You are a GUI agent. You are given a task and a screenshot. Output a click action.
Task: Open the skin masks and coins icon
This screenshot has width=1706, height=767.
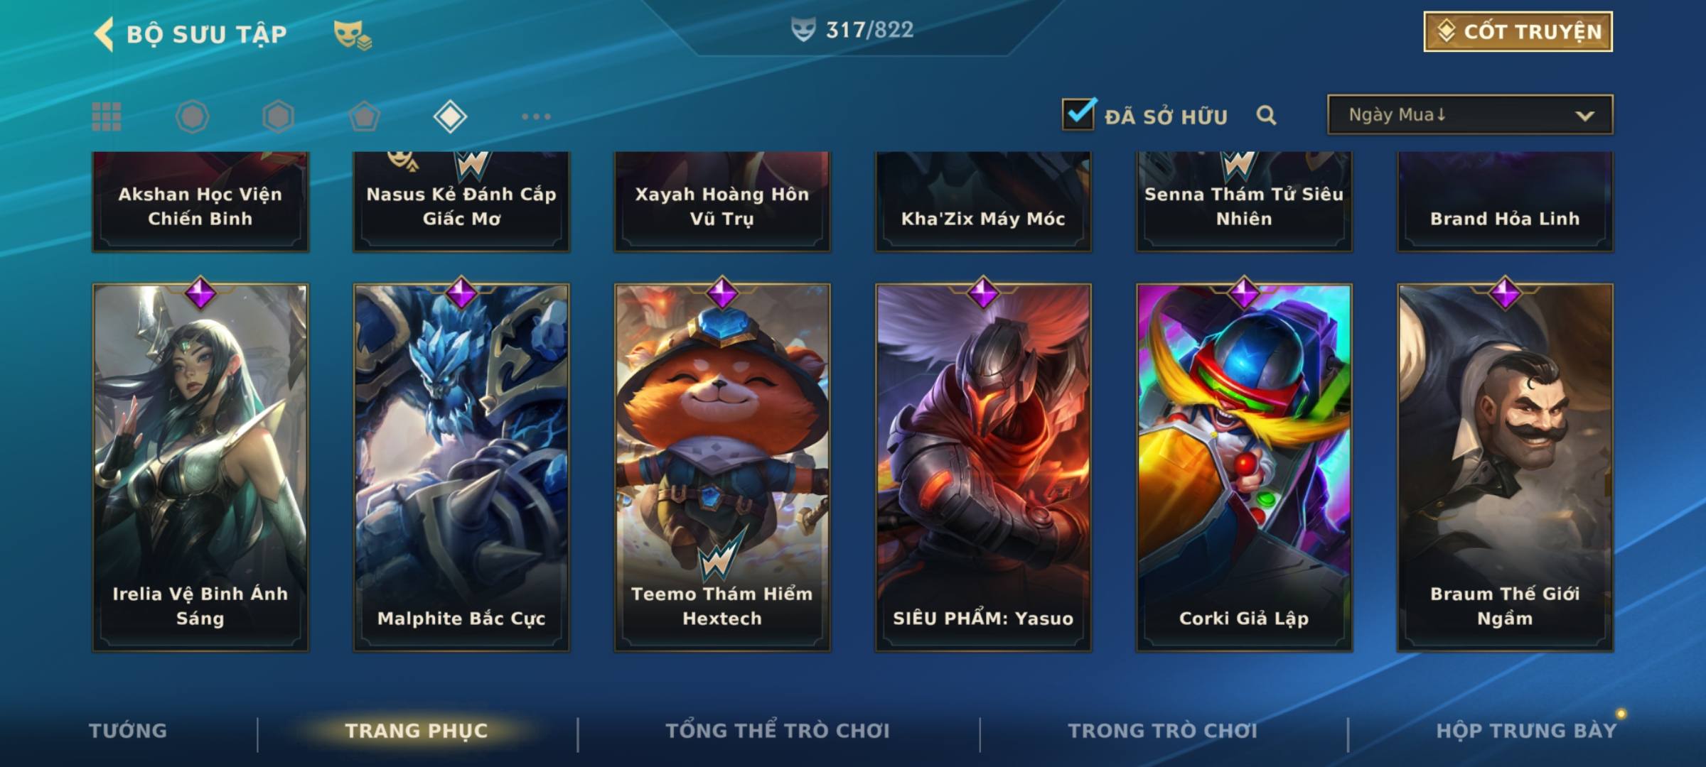coord(353,34)
